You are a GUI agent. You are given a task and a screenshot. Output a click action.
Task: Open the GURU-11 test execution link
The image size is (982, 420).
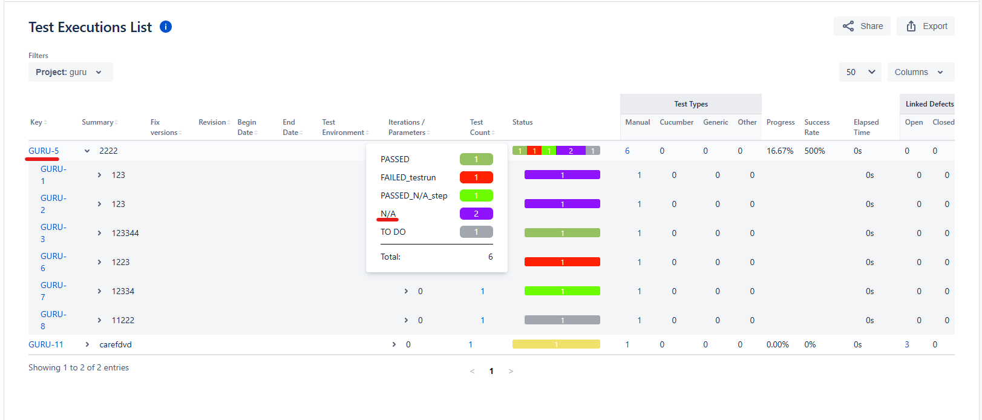[46, 344]
